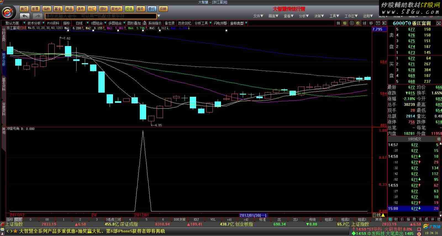The width and height of the screenshot is (442, 236).
Task: Open the 商品 commodities section
Action: (69, 9)
